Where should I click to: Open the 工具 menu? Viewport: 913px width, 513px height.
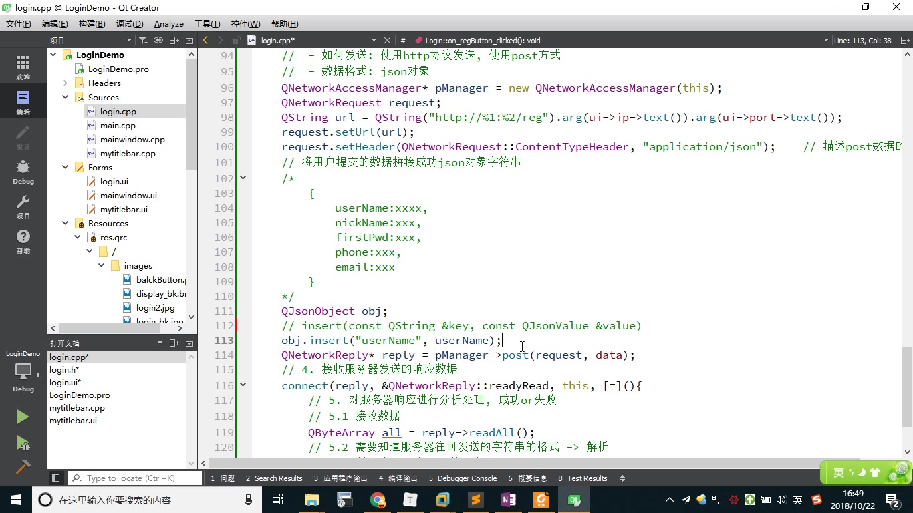207,23
